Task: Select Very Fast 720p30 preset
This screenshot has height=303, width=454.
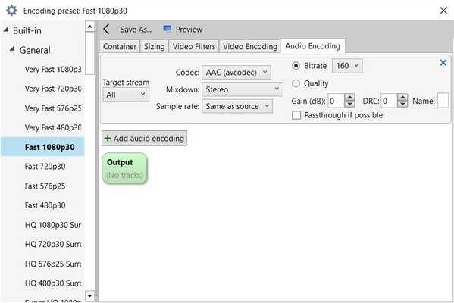Action: (53, 89)
